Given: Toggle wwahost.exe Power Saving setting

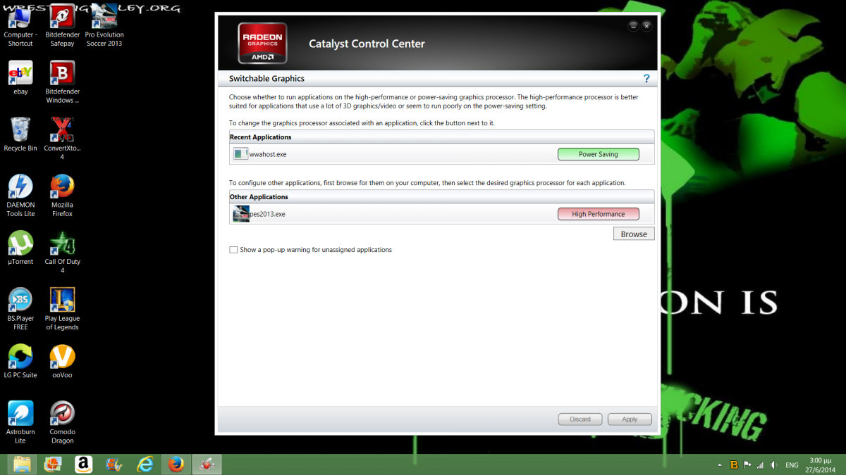Looking at the screenshot, I should (x=598, y=154).
